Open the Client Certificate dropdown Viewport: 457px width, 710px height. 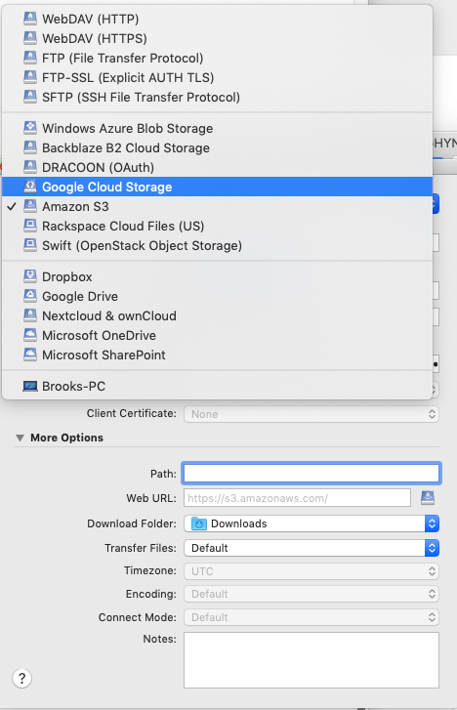(x=312, y=414)
